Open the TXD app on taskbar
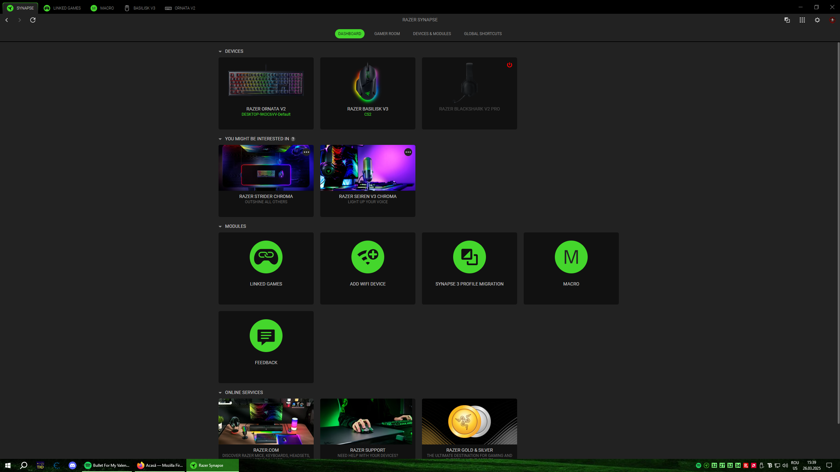Viewport: 840px width, 472px height. pos(40,465)
